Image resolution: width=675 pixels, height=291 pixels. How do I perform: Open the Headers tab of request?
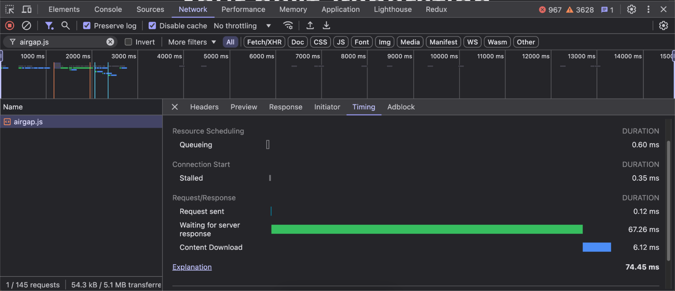pyautogui.click(x=204, y=107)
